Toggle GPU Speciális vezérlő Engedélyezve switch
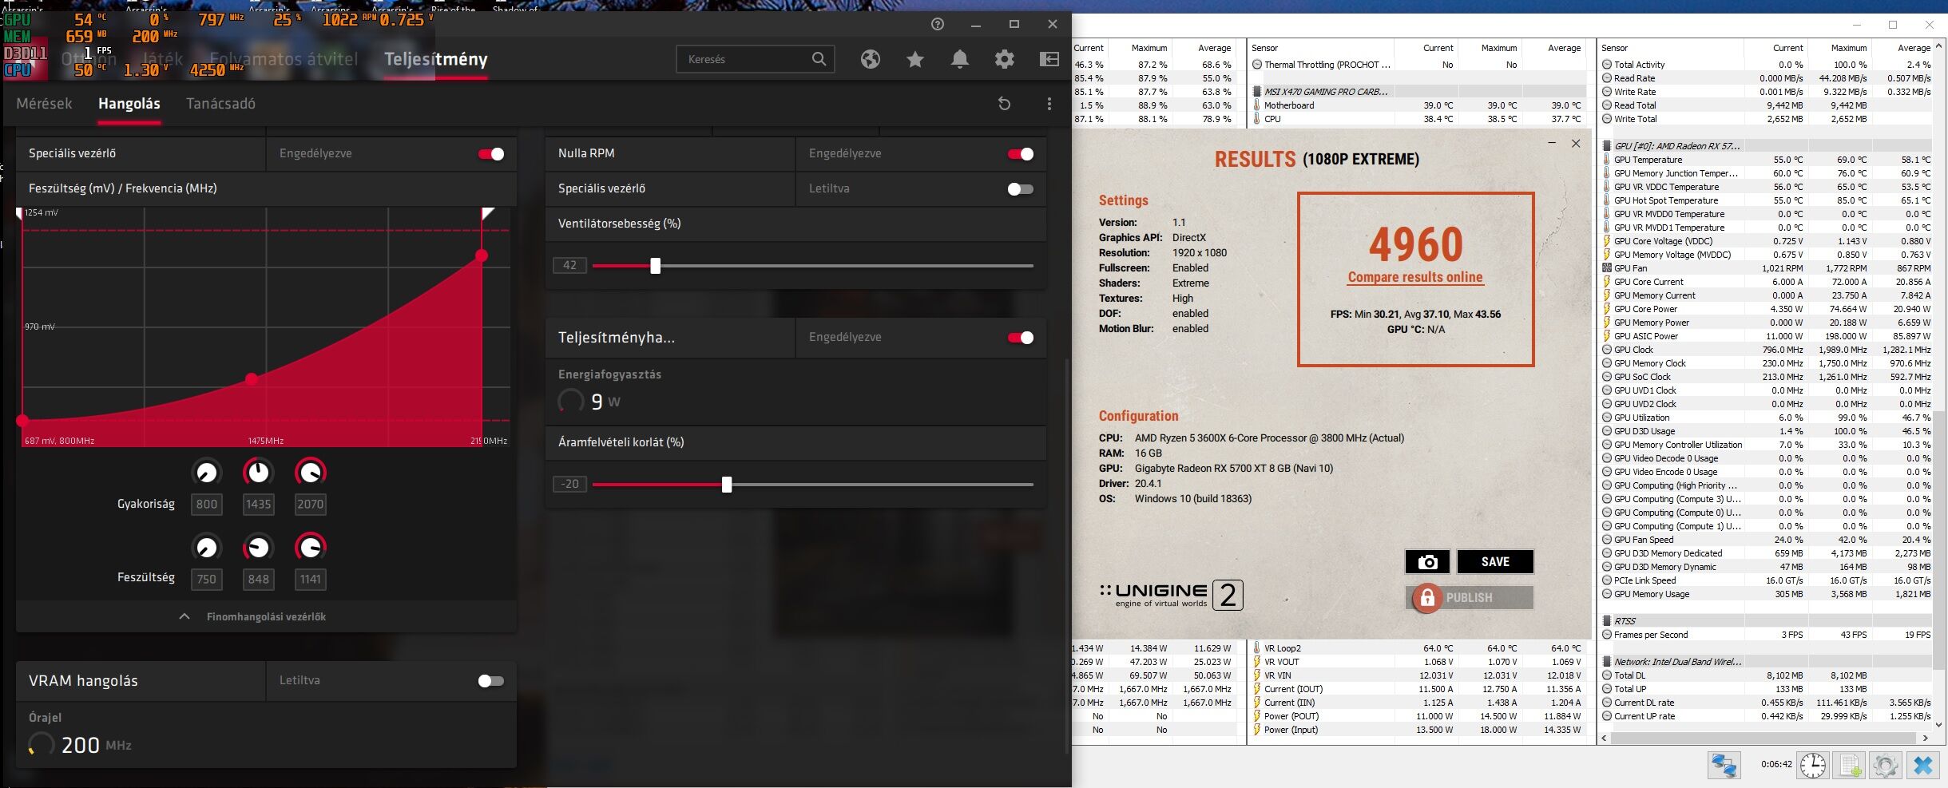The height and width of the screenshot is (788, 1948). coord(490,154)
